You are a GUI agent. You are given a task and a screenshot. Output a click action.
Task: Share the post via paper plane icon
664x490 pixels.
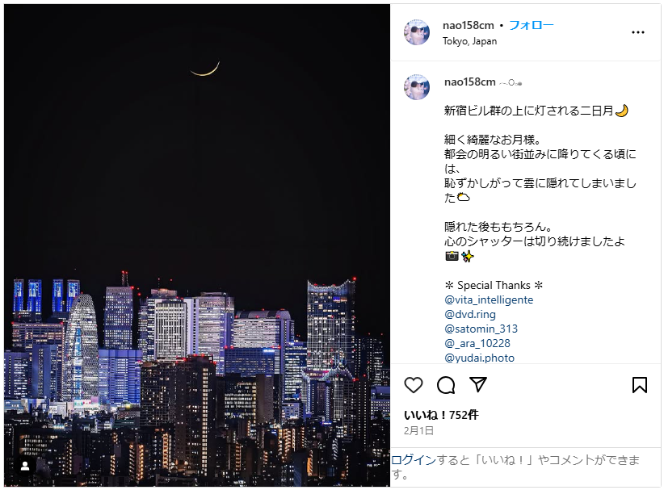click(478, 384)
